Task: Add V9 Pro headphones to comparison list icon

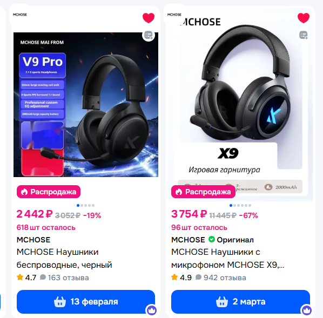Action: (x=149, y=36)
